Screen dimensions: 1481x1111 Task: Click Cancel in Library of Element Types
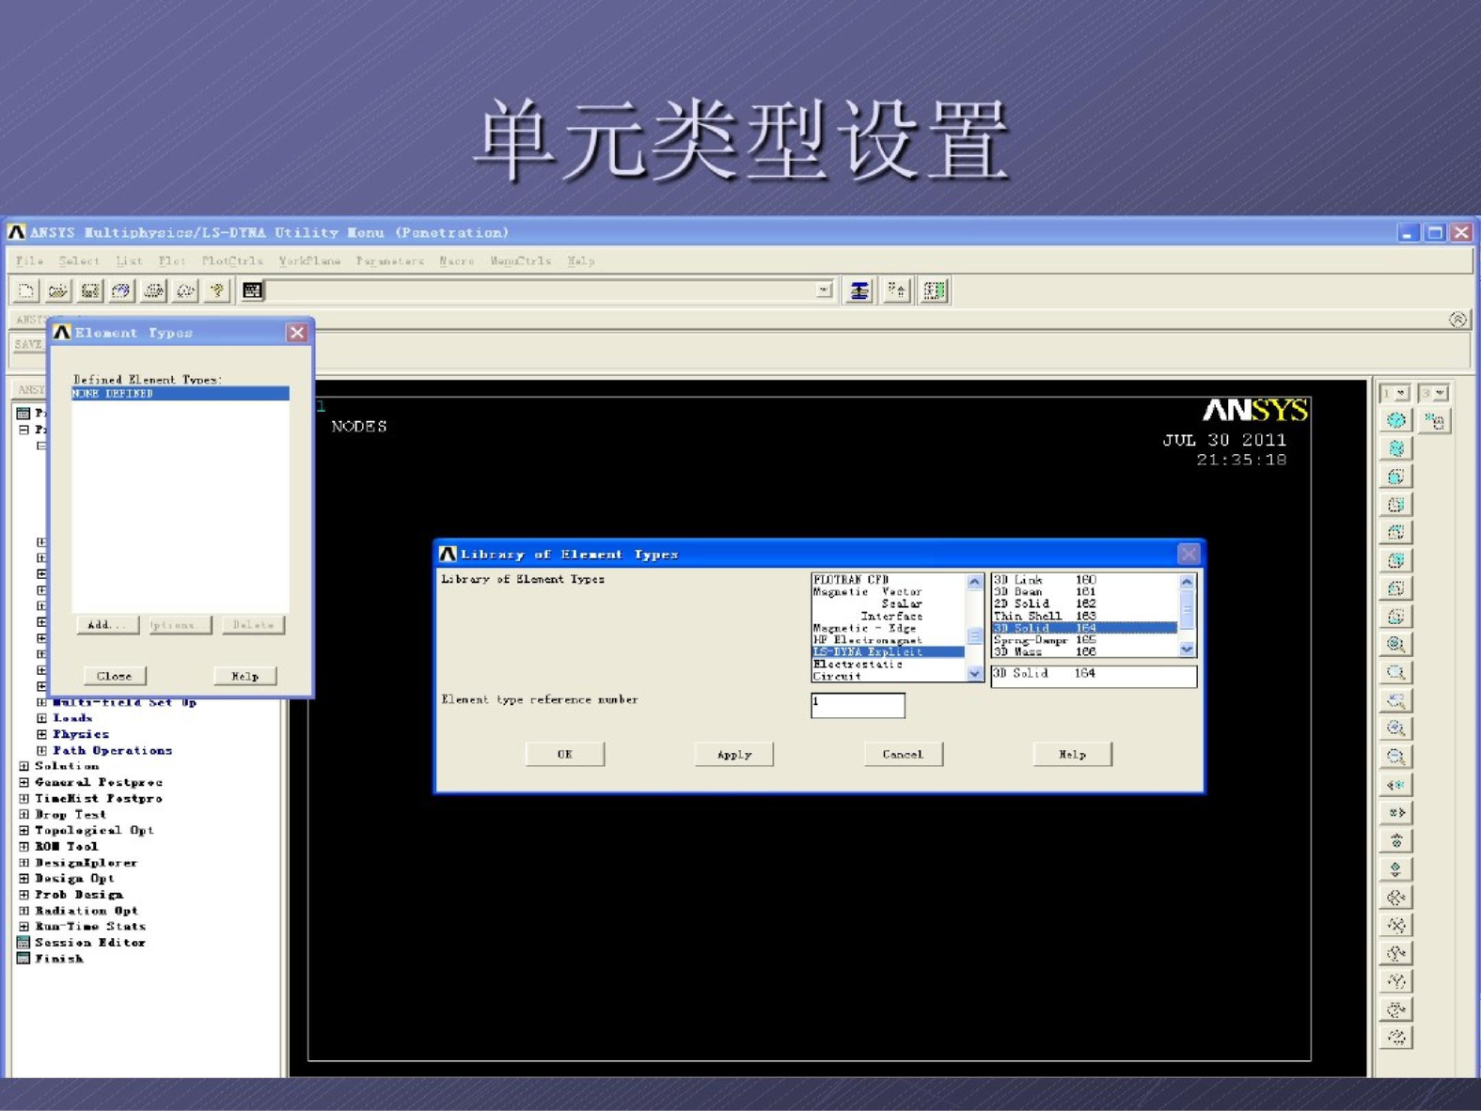tap(903, 754)
